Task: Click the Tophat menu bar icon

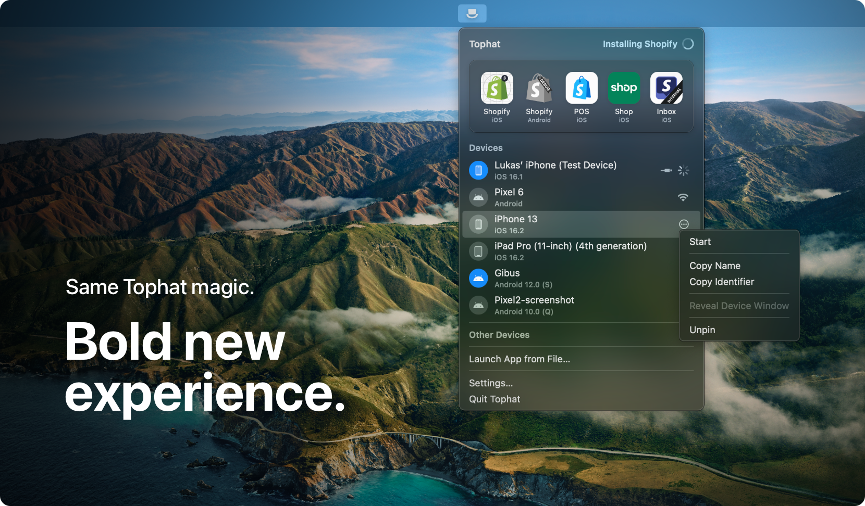Action: point(472,14)
